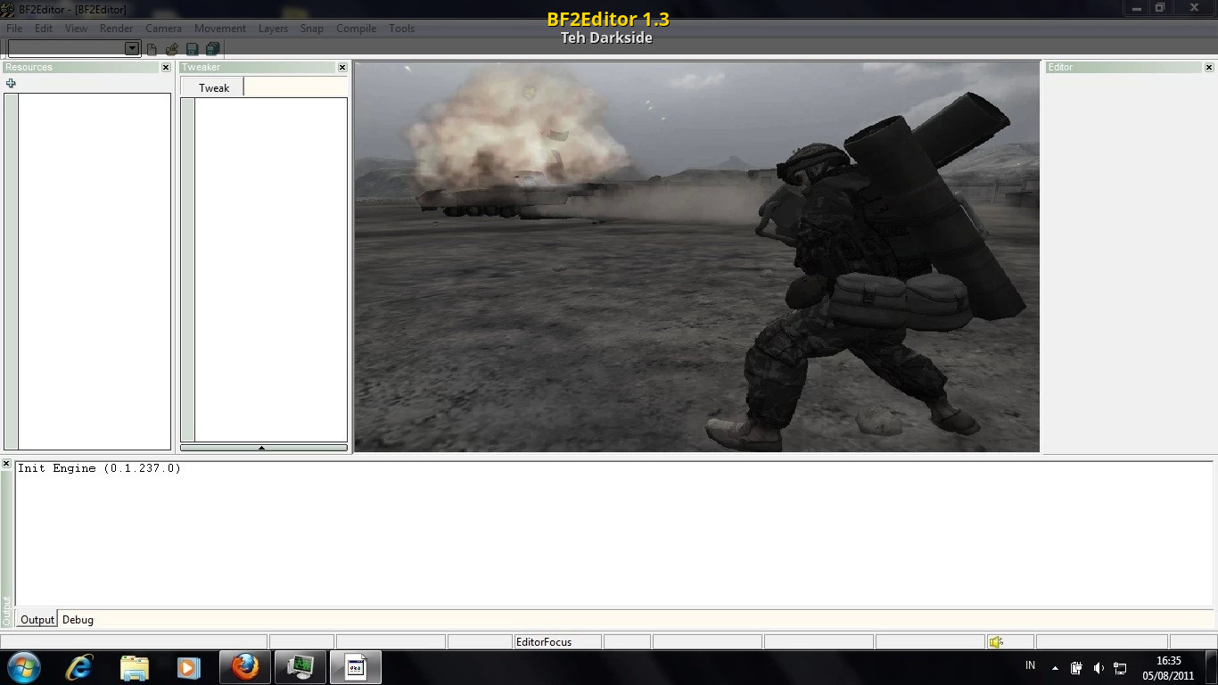The image size is (1218, 685).
Task: Click the "Init Engine (0.1.237.0)" output line
Action: [x=99, y=468]
